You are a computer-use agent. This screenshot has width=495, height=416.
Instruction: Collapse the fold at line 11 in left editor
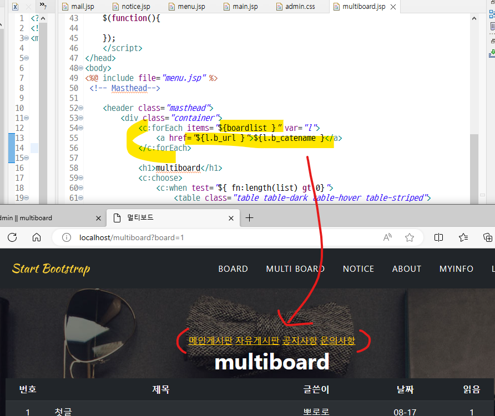[x=27, y=118]
